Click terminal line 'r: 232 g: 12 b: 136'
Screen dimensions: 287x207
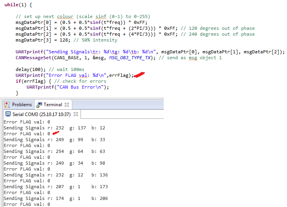[56, 175]
